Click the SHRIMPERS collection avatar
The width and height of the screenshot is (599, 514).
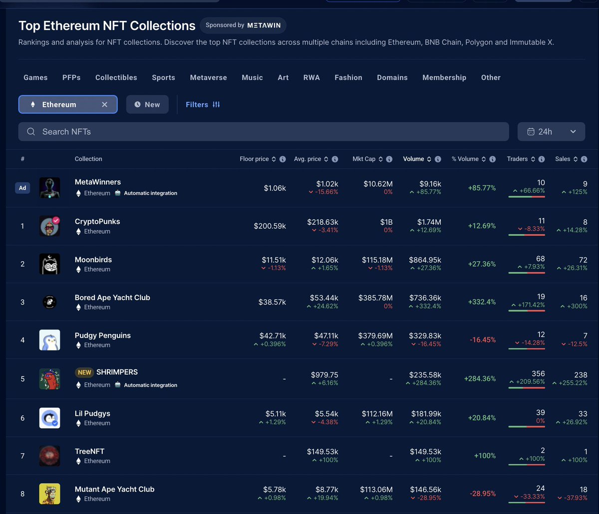pos(49,378)
